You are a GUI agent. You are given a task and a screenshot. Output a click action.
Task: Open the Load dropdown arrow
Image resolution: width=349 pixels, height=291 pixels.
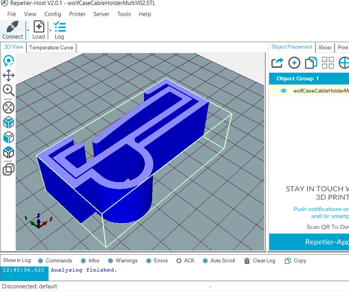pos(50,29)
